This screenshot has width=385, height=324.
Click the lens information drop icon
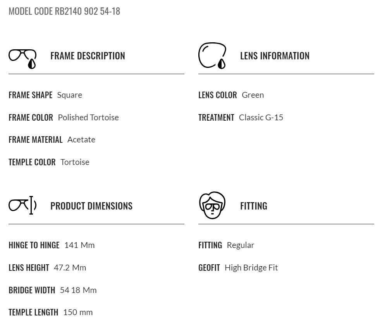(212, 55)
